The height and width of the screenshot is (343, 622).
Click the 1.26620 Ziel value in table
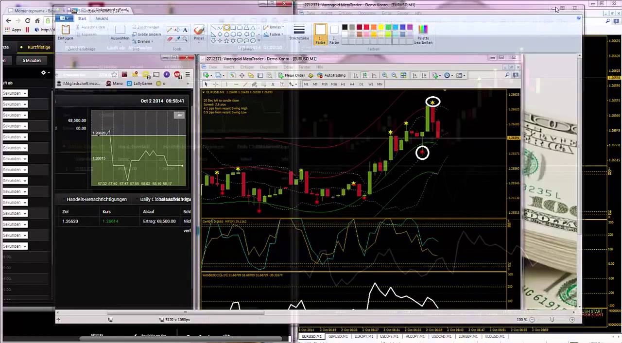(70, 221)
